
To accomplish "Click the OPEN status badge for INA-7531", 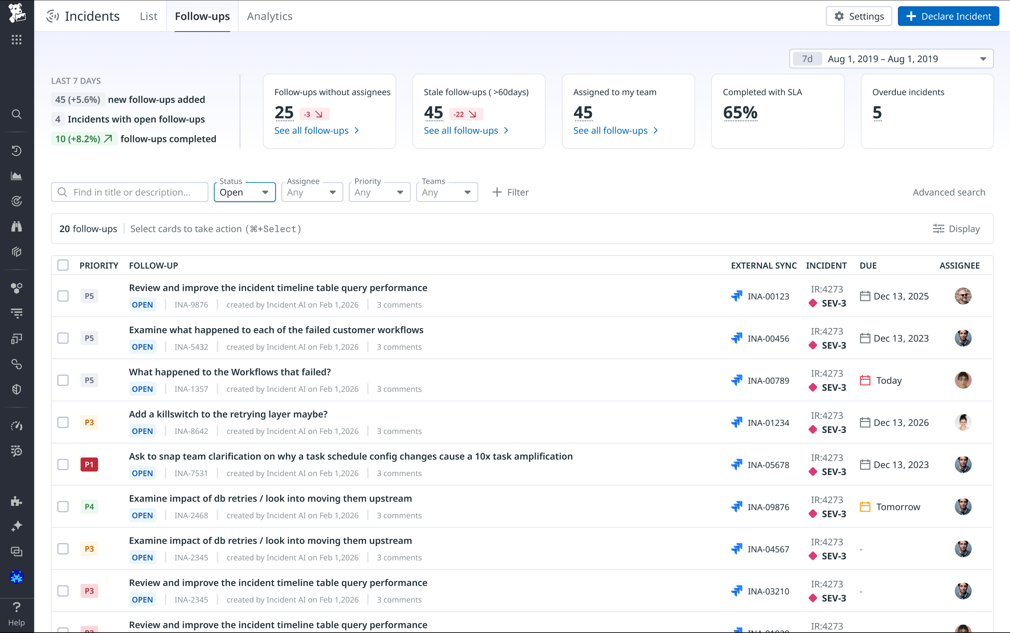I will [142, 473].
